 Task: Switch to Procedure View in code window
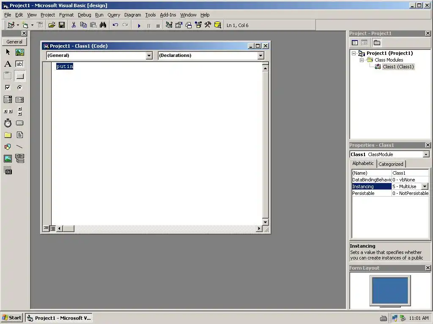coord(46,228)
